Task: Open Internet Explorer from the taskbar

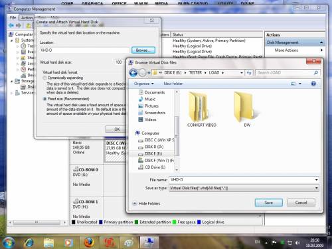Action: tap(29, 243)
